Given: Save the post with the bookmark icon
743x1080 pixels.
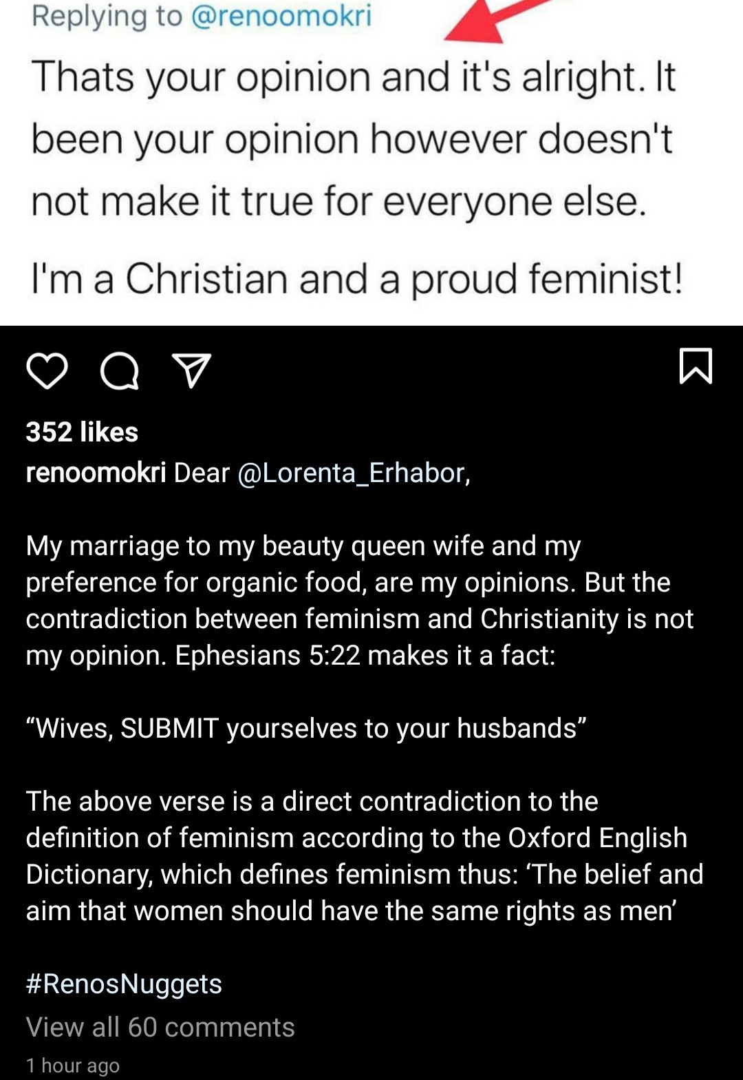Looking at the screenshot, I should (x=696, y=366).
